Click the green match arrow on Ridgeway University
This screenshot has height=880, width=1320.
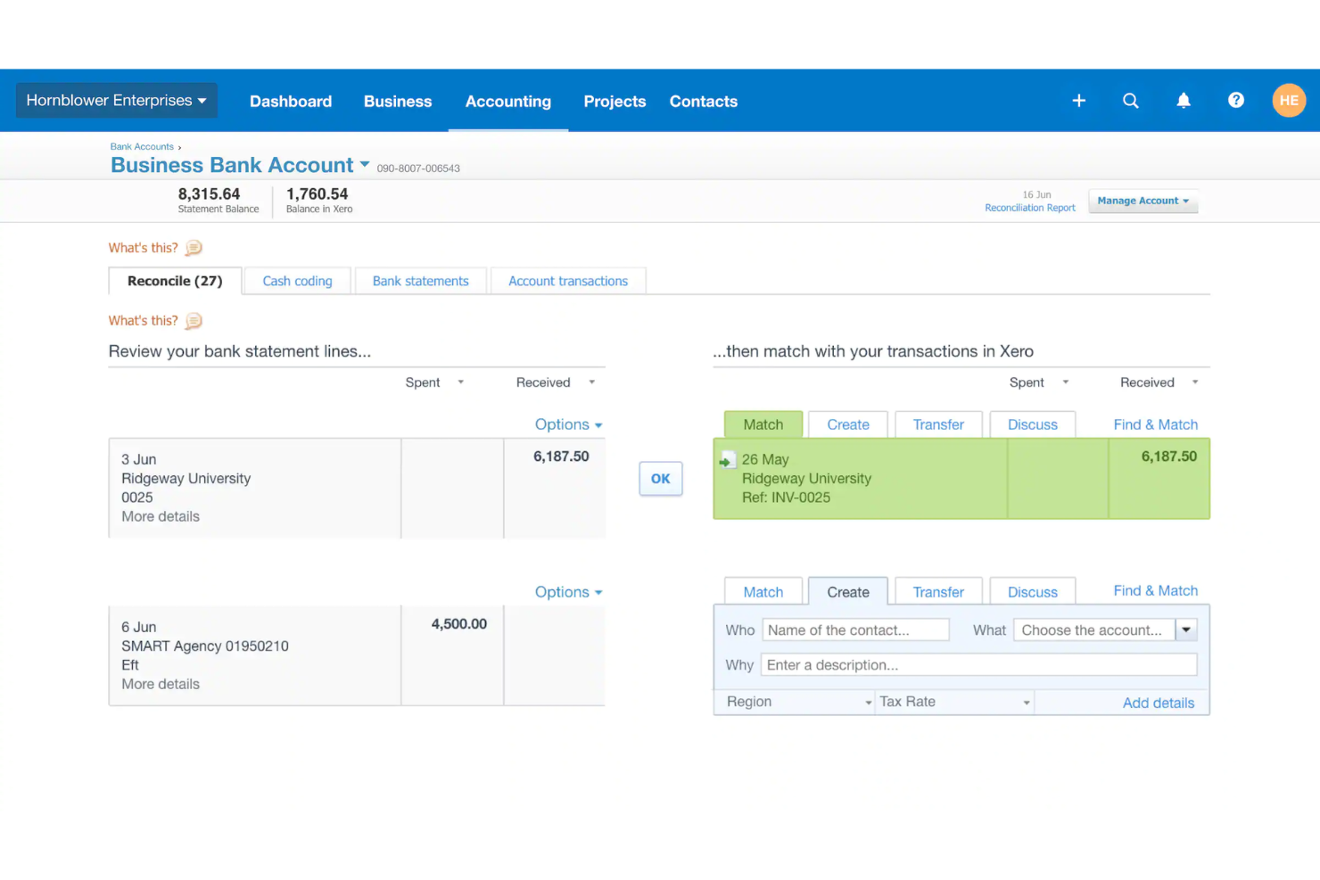pyautogui.click(x=728, y=458)
